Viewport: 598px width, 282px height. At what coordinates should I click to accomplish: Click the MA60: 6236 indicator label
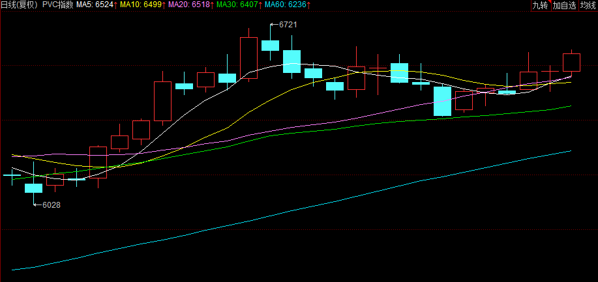287,5
